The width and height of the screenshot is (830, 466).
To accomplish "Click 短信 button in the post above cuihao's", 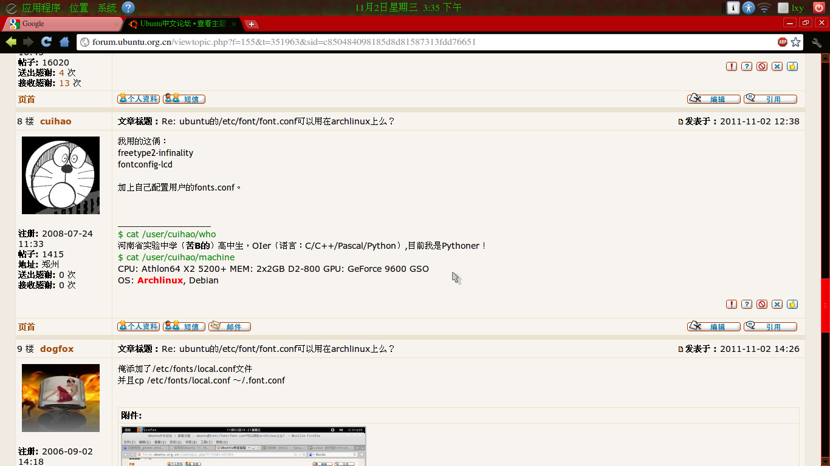I will coord(184,99).
